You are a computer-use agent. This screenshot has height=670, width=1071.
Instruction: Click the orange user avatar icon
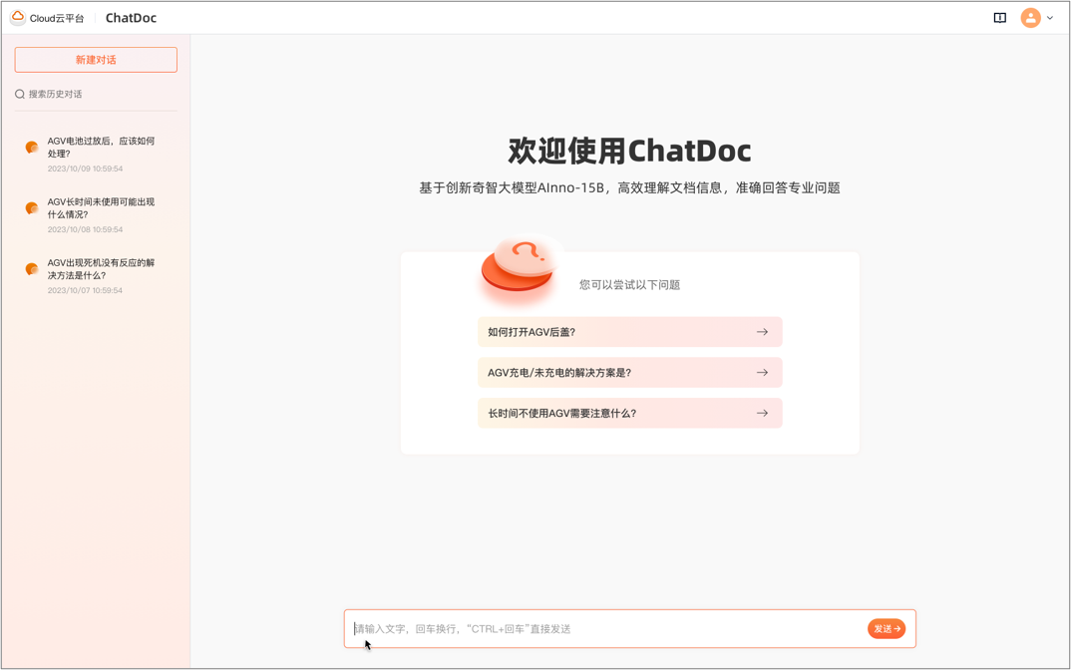click(x=1030, y=18)
